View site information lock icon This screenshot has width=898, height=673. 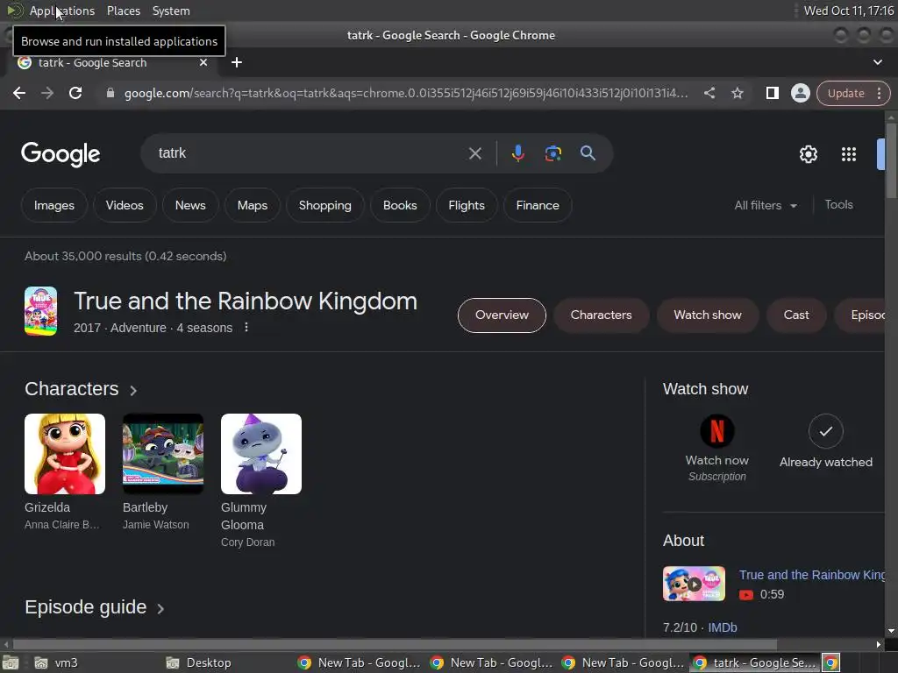click(110, 93)
